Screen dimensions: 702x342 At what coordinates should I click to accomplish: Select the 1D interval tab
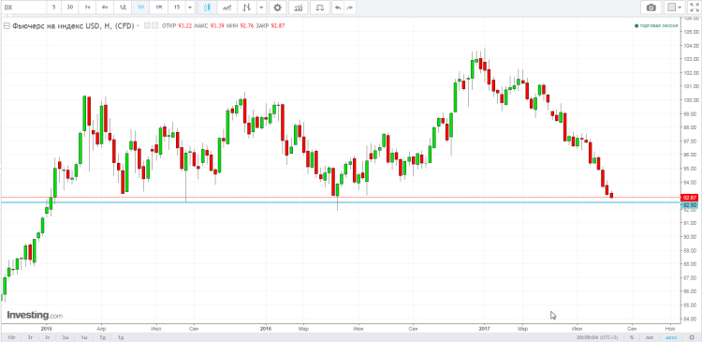click(x=123, y=7)
